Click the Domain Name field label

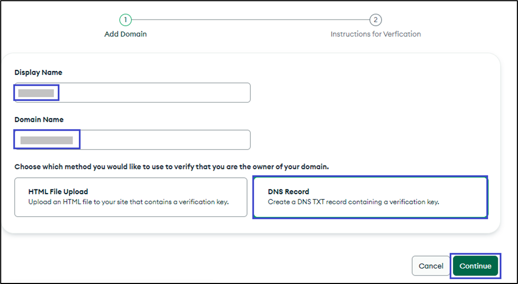click(39, 120)
